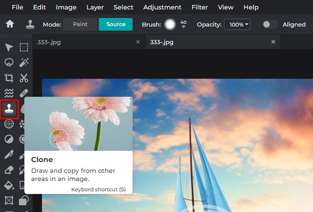Select the Pen drawing tool

point(9,155)
